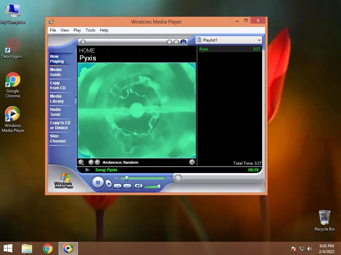Pause playback with the pause button
341x255 pixels.
tap(98, 183)
